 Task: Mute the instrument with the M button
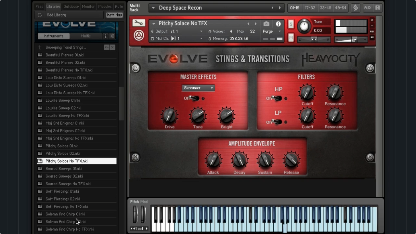point(291,38)
